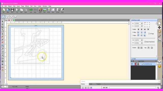The height and width of the screenshot is (91, 163).
Task: Click the Import toolbar icon
Action: [x=40, y=10]
